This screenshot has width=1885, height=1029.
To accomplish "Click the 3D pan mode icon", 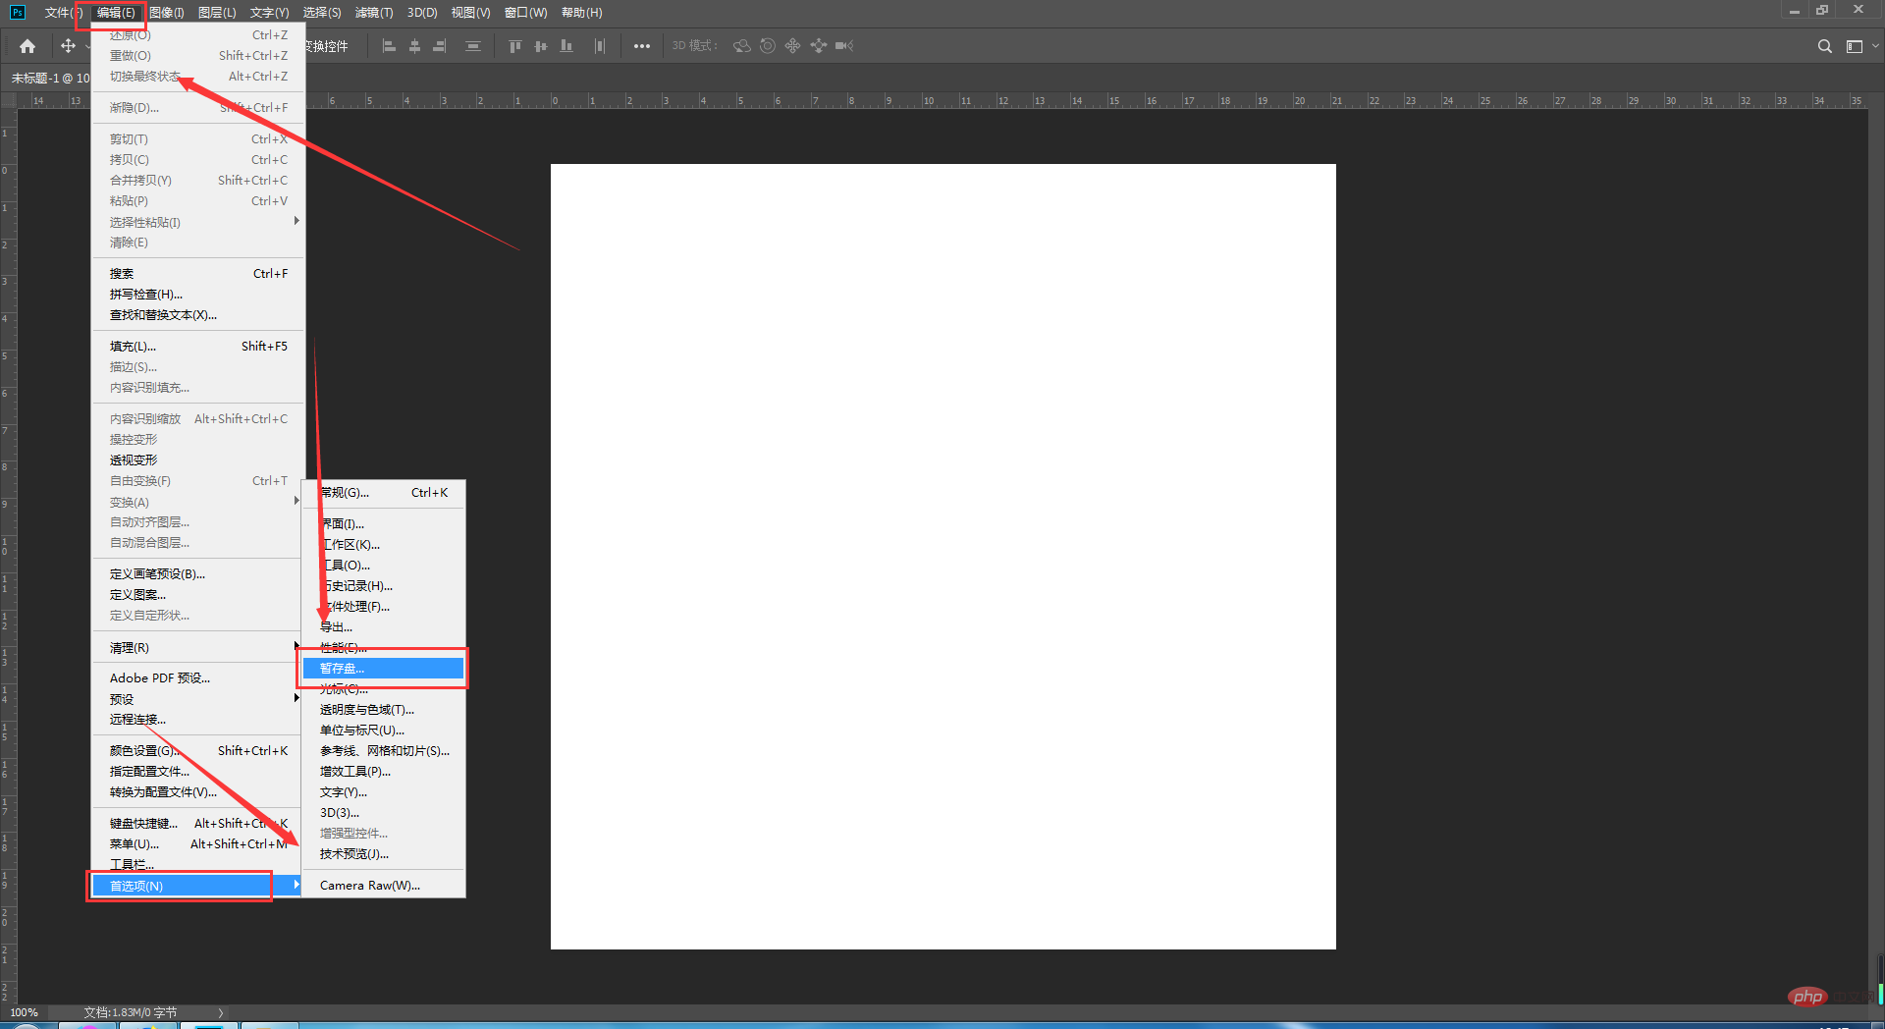I will [793, 46].
